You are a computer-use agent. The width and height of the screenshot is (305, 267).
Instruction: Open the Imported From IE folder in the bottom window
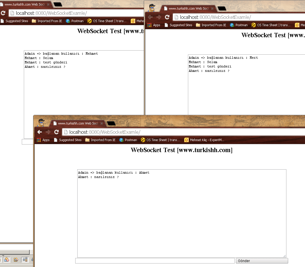[x=100, y=140]
